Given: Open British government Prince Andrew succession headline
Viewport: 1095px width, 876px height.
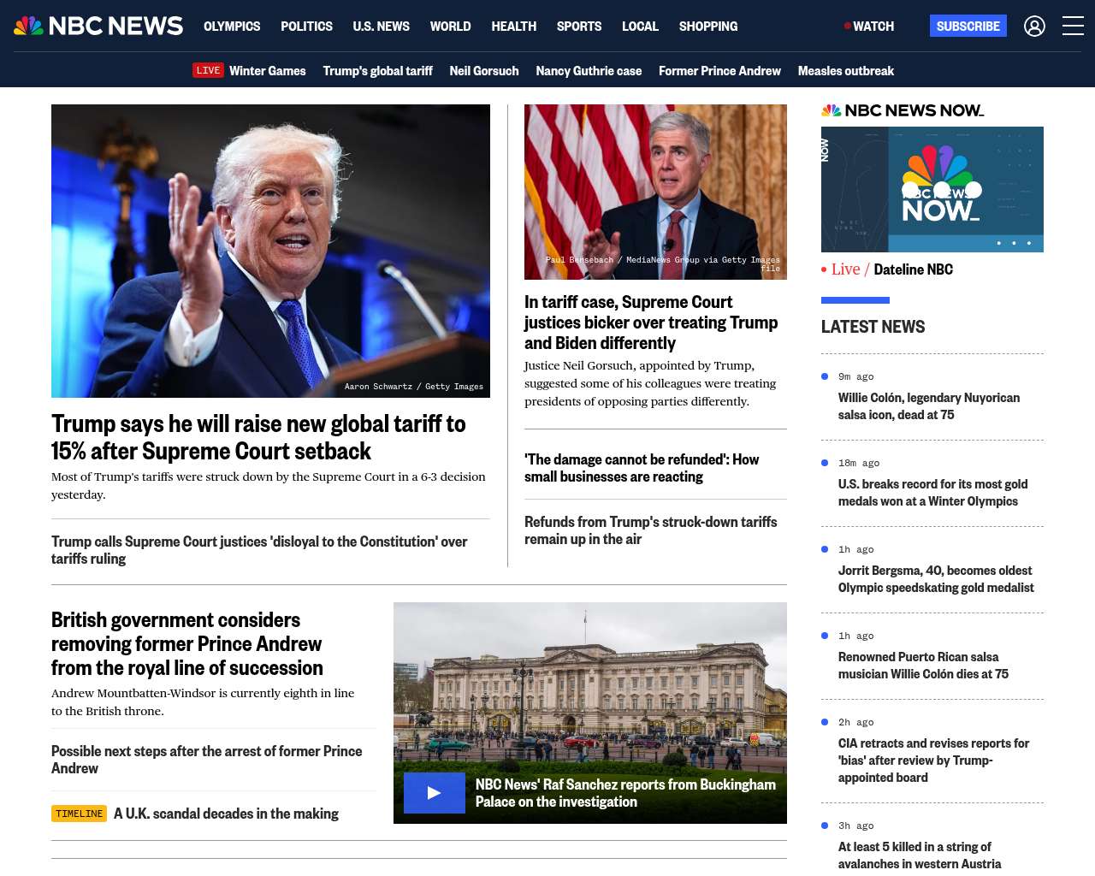Looking at the screenshot, I should [x=187, y=643].
